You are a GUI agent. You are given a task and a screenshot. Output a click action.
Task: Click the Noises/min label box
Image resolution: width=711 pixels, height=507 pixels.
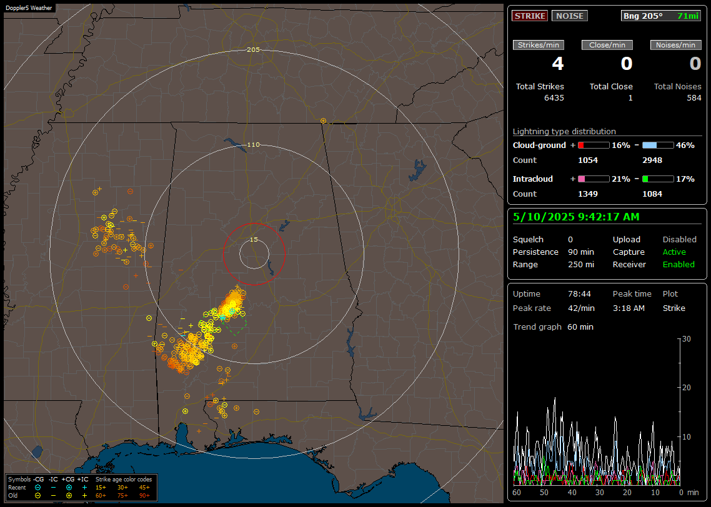(x=675, y=45)
